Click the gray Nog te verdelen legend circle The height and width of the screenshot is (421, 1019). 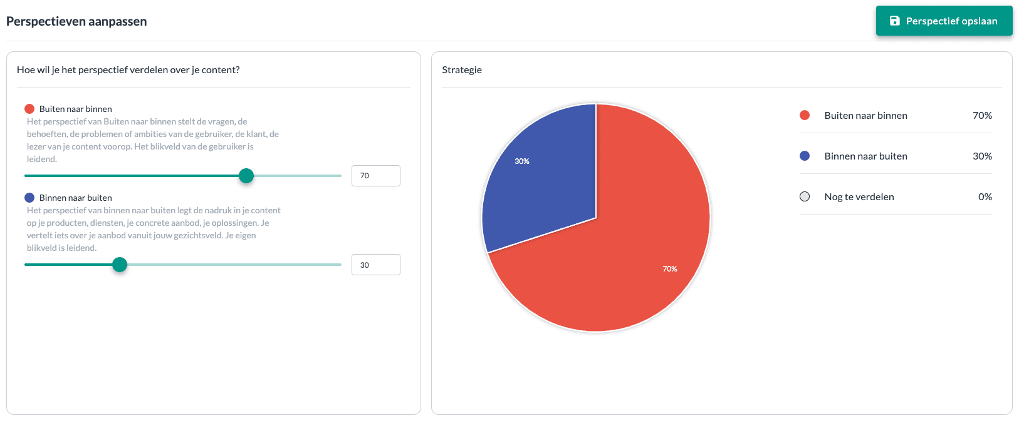click(x=805, y=196)
